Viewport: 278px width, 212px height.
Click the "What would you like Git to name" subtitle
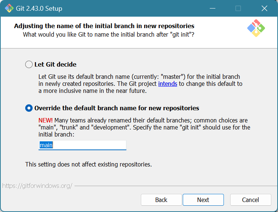pos(109,34)
